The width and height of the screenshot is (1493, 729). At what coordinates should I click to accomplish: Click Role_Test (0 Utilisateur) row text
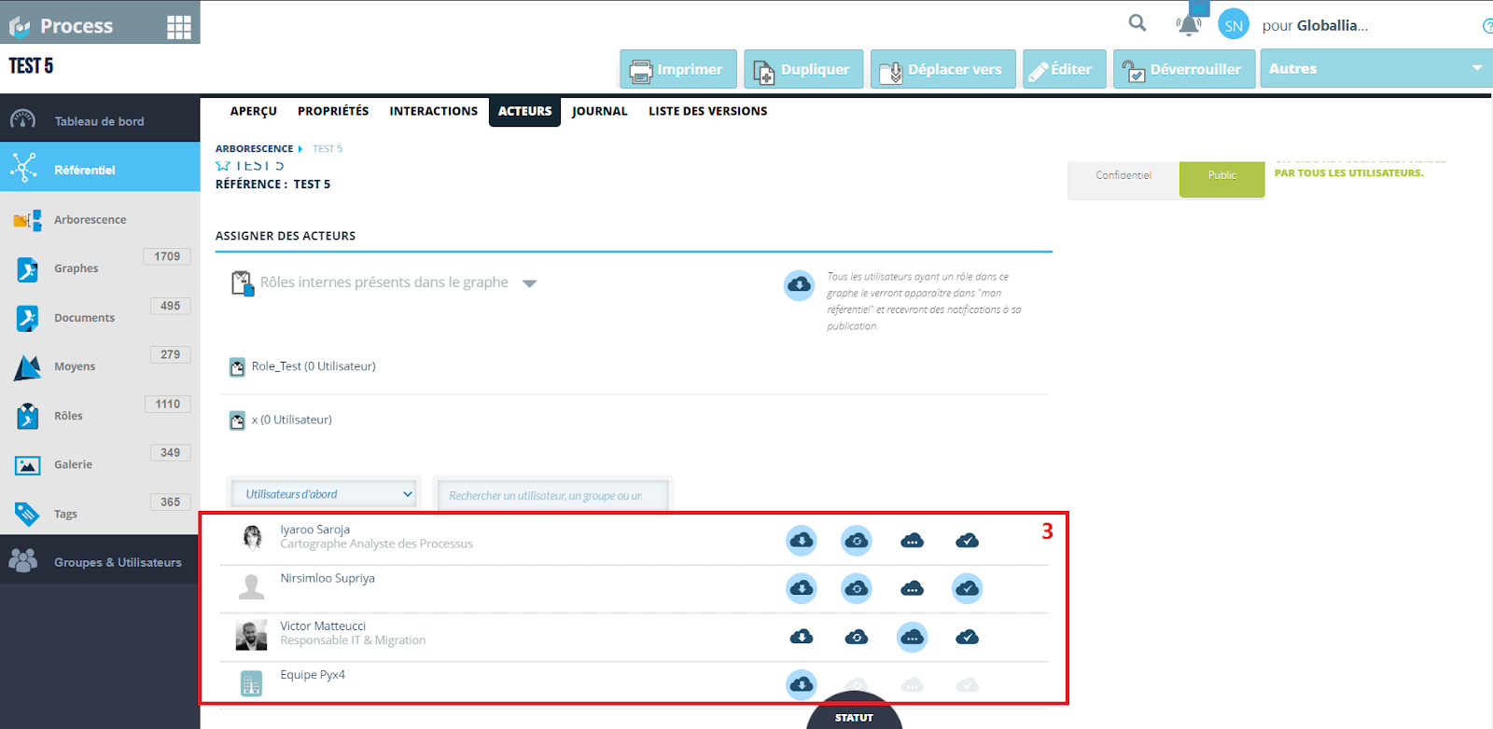coord(314,366)
